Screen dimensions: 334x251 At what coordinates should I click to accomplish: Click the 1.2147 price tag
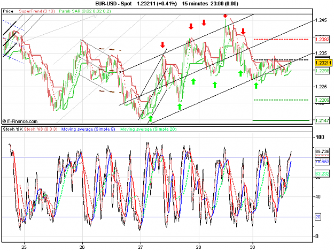[322, 120]
